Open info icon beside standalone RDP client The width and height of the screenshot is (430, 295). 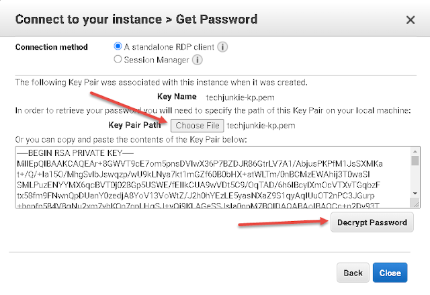222,47
